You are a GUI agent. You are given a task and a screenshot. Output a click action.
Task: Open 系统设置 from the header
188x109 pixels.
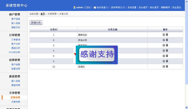pos(132,7)
